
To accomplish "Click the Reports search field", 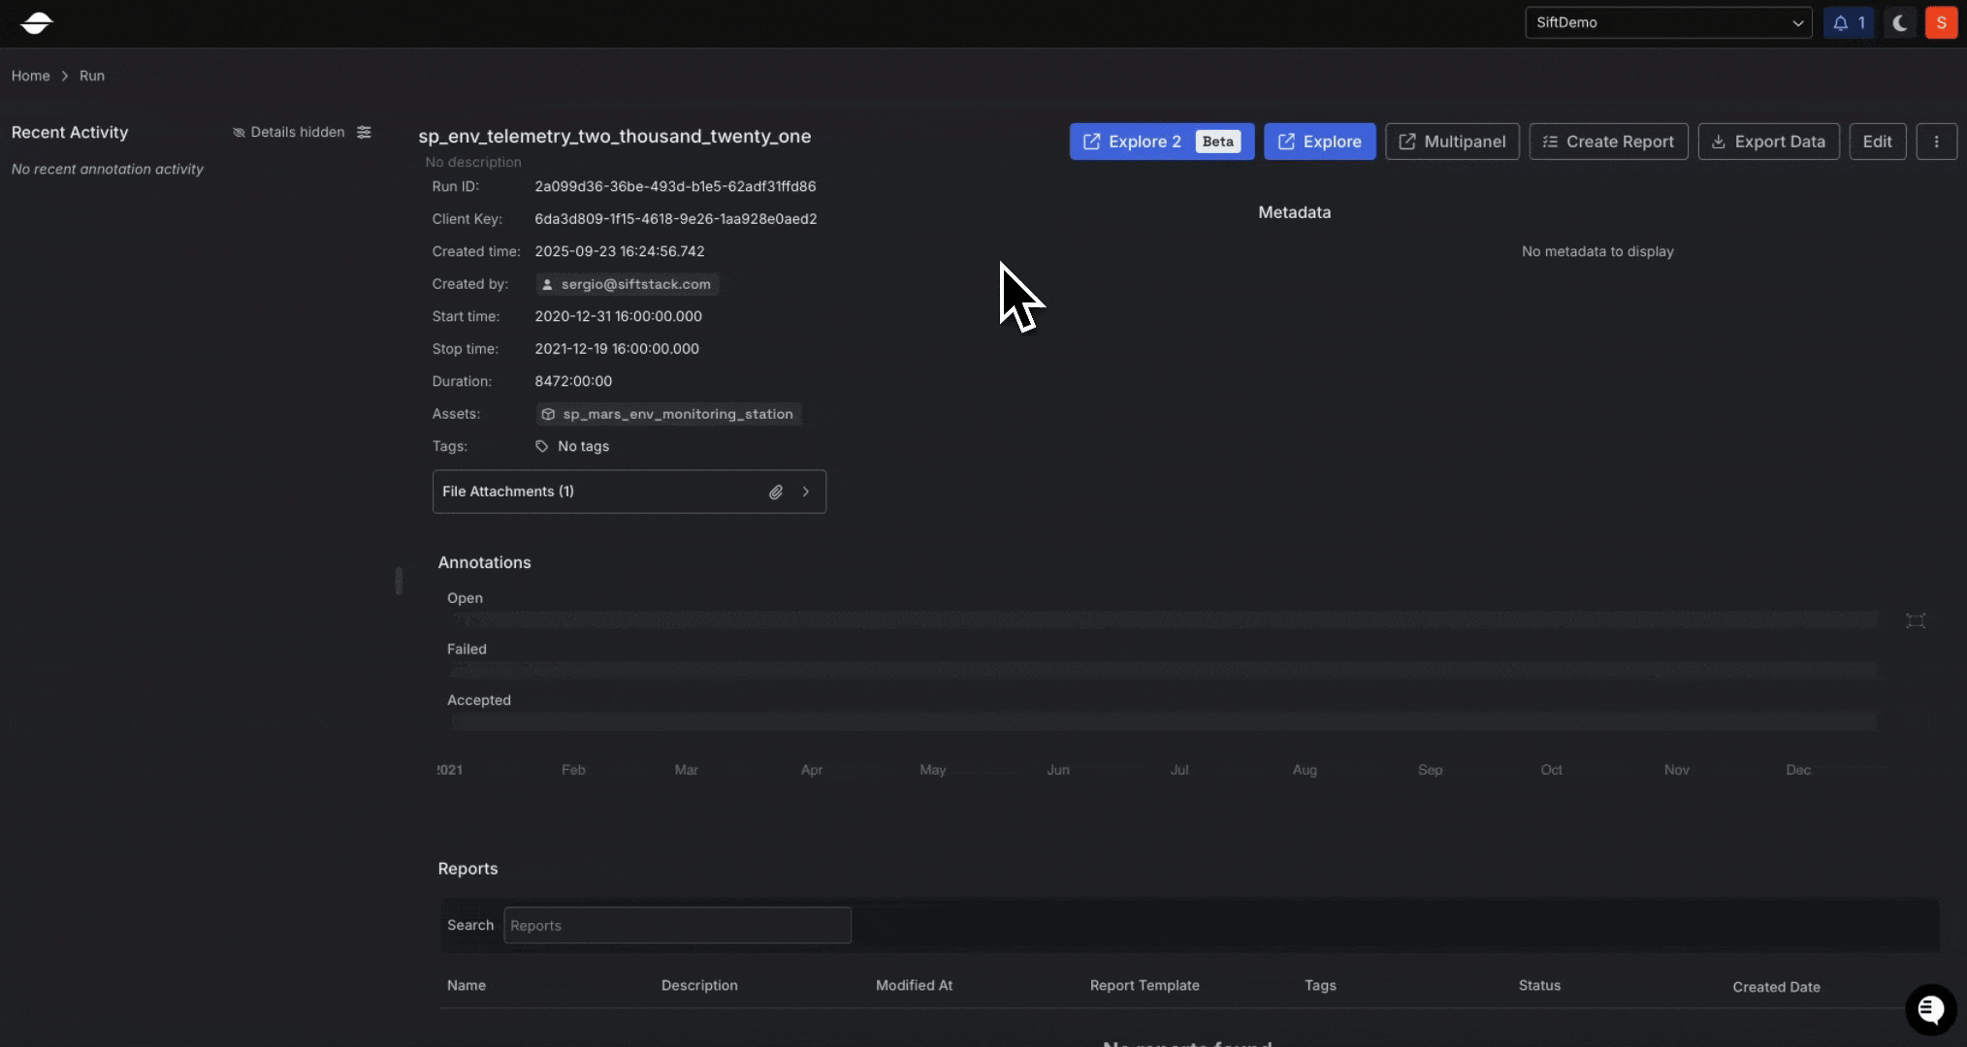I will [x=677, y=925].
